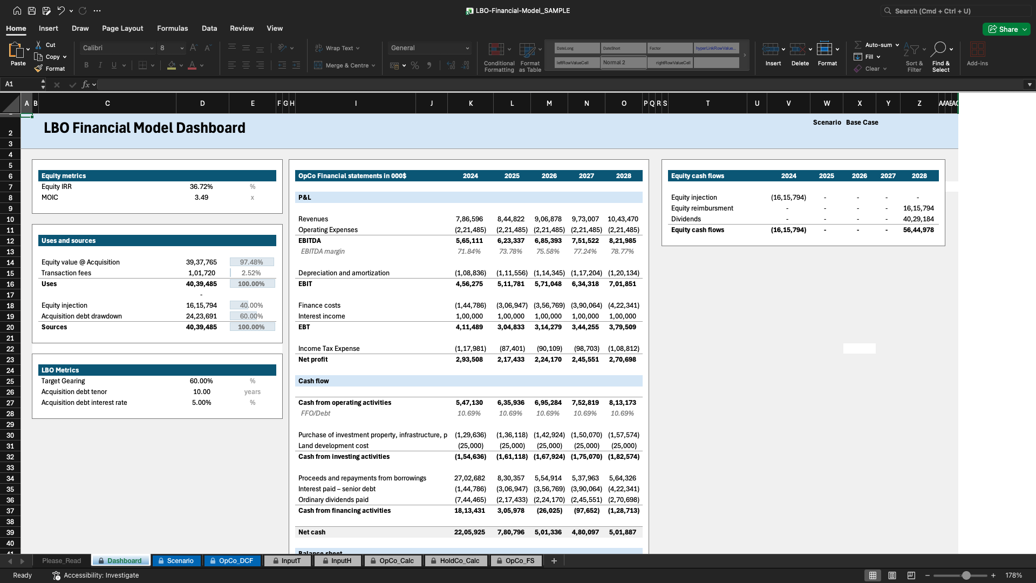Image resolution: width=1036 pixels, height=583 pixels.
Task: Open the font name dropdown
Action: pyautogui.click(x=153, y=48)
